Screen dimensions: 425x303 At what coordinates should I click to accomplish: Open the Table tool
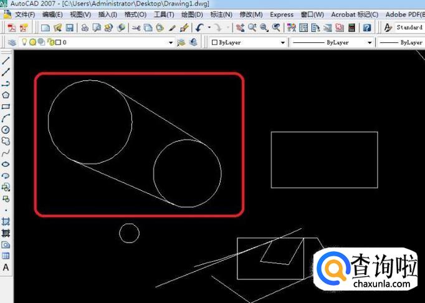(x=6, y=256)
